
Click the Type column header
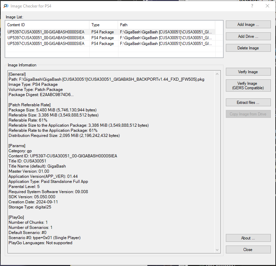103,25
